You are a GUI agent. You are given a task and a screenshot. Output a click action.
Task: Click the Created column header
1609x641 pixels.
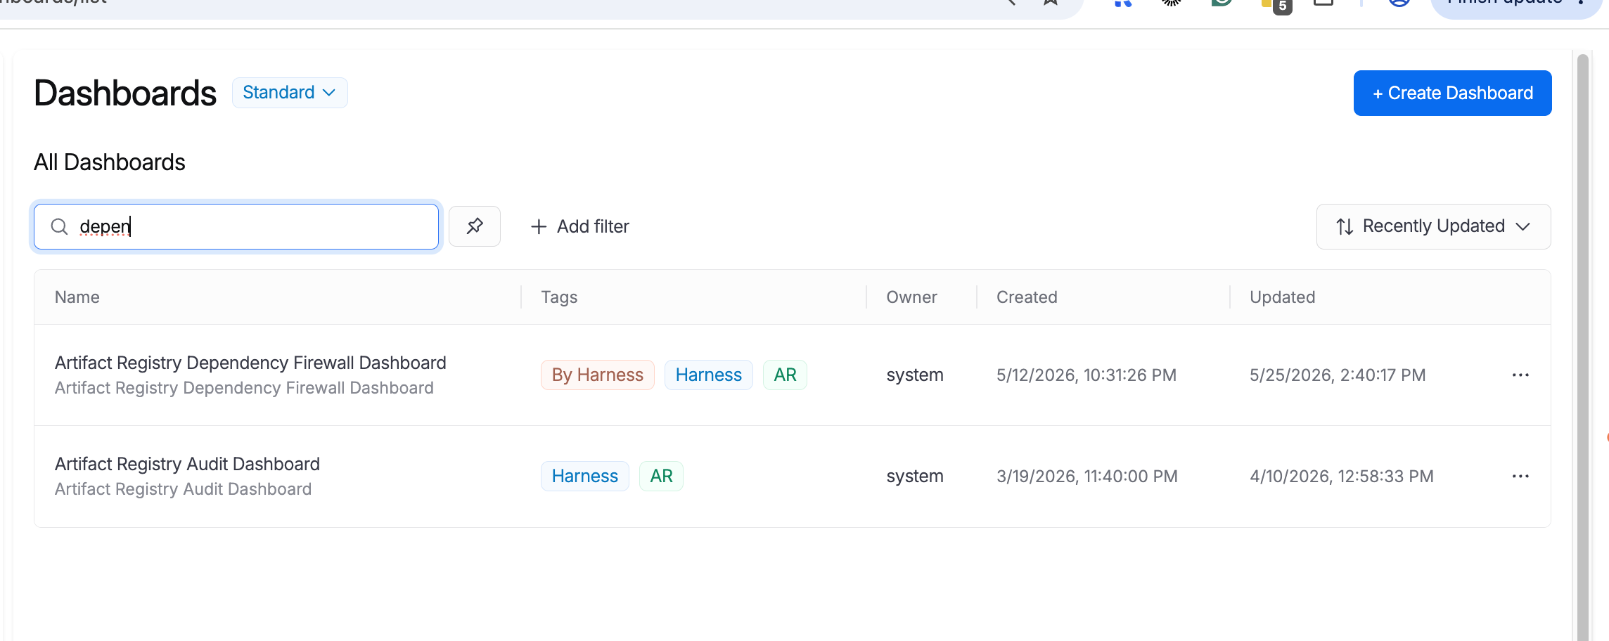pos(1027,297)
